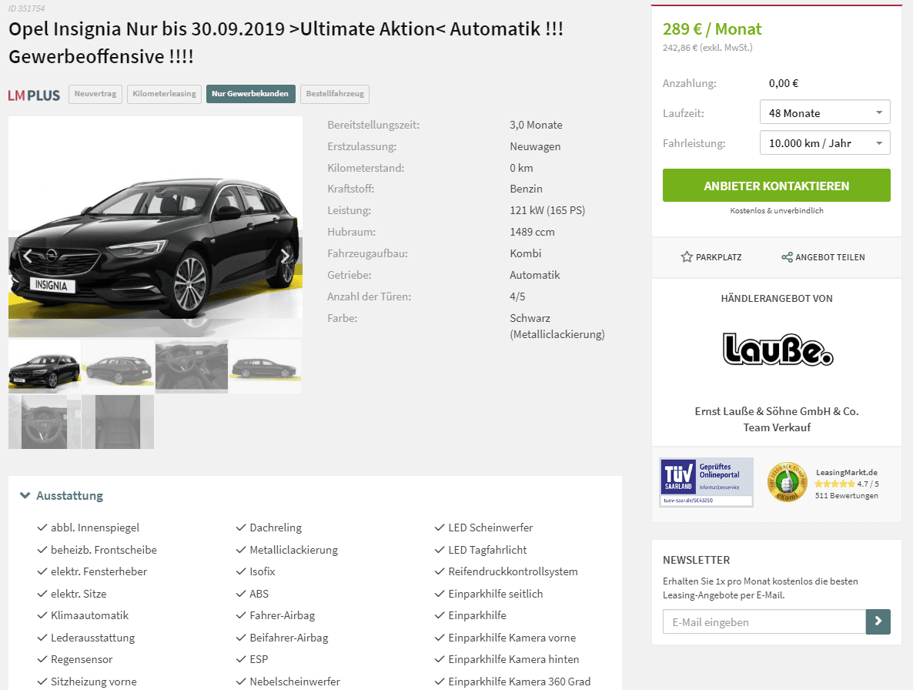
Task: Click the Beifahrer-Airbag feature
Action: tap(289, 638)
